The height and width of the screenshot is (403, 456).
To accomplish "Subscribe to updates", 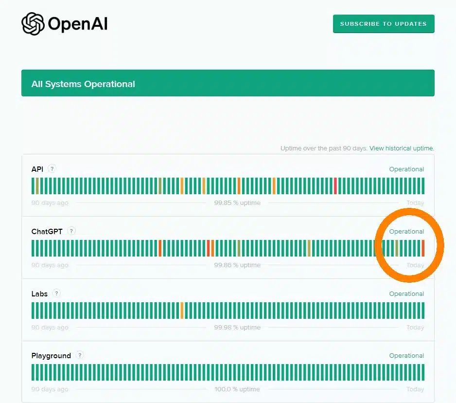I will 384,24.
